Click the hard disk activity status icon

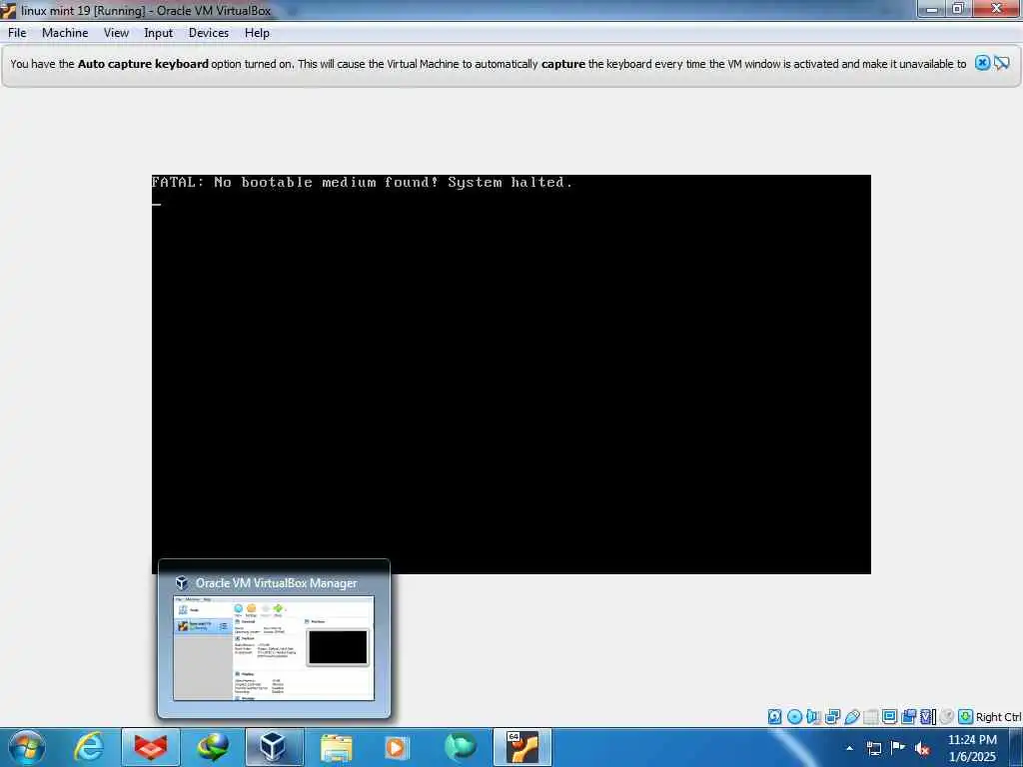[774, 717]
